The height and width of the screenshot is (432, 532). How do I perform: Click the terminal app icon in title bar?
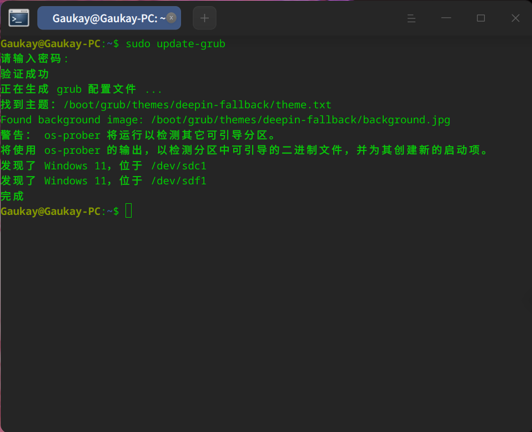pyautogui.click(x=19, y=18)
